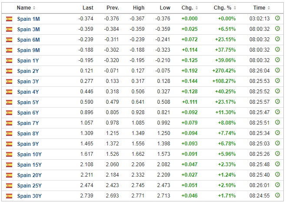Click the clock icon in Spain 10Y row

pos(277,154)
